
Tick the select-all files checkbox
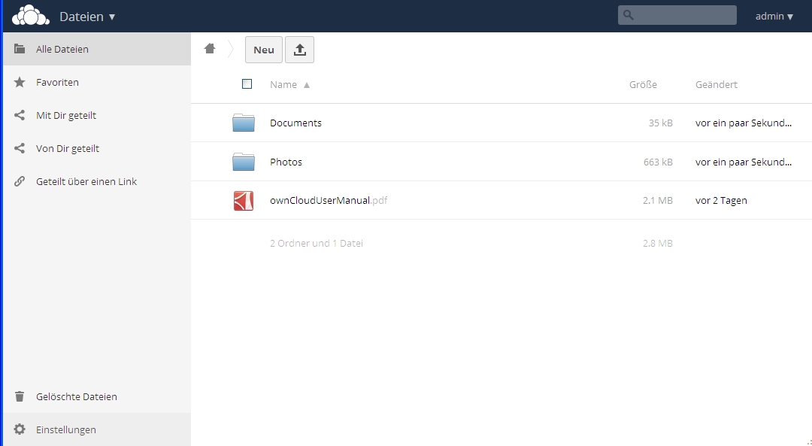point(247,84)
